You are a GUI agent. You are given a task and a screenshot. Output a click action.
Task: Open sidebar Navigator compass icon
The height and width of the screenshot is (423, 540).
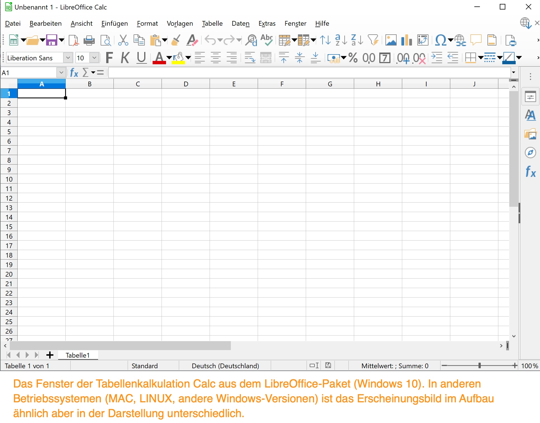(x=530, y=153)
